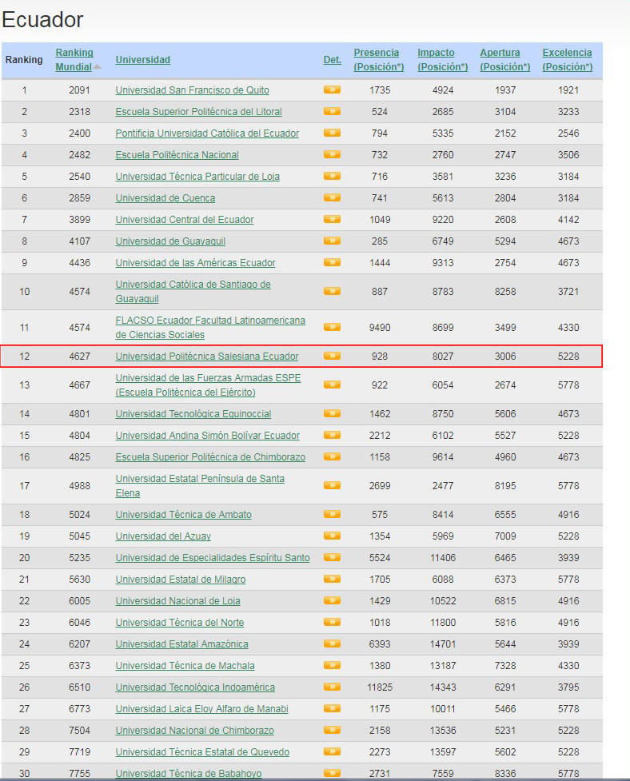630x781 pixels.
Task: Click details arrow for Pontificia Universidad Católica del Ecuador
Action: pyautogui.click(x=332, y=133)
